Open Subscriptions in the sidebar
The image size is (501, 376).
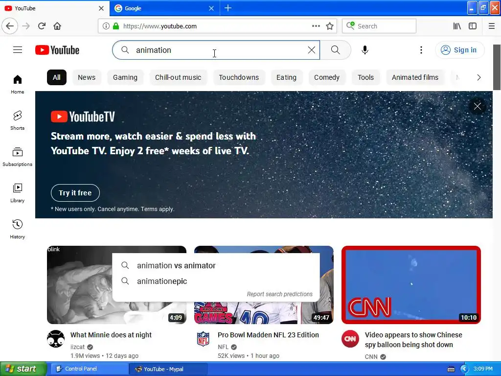click(17, 157)
